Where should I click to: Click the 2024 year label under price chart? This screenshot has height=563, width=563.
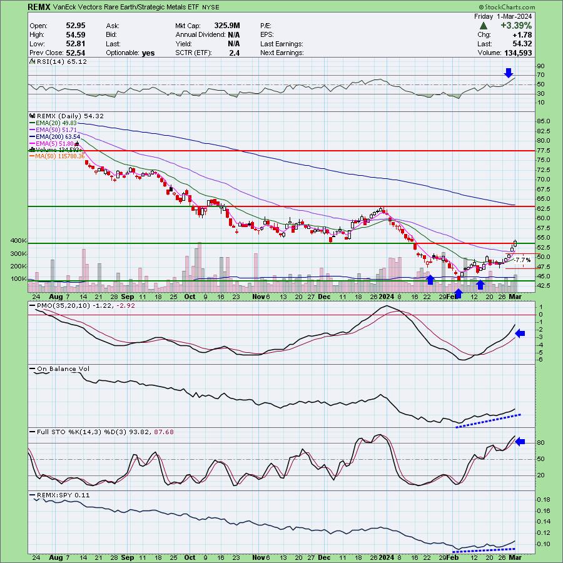coord(387,297)
